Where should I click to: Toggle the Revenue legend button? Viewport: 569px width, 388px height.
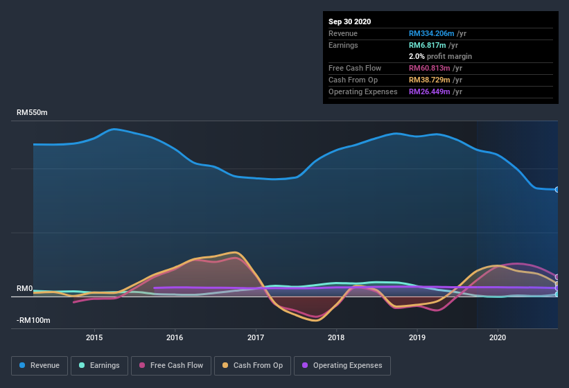tap(40, 366)
